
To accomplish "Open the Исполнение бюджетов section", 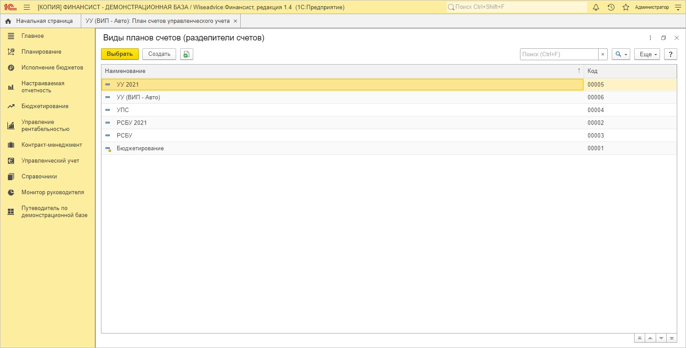I will pyautogui.click(x=52, y=68).
